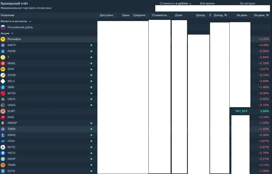272x174 pixels.
Task: Click the sort icon beside Доход, %
Action: pos(210,15)
